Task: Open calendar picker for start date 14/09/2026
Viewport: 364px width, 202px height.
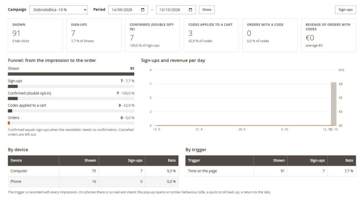Action: (142, 10)
